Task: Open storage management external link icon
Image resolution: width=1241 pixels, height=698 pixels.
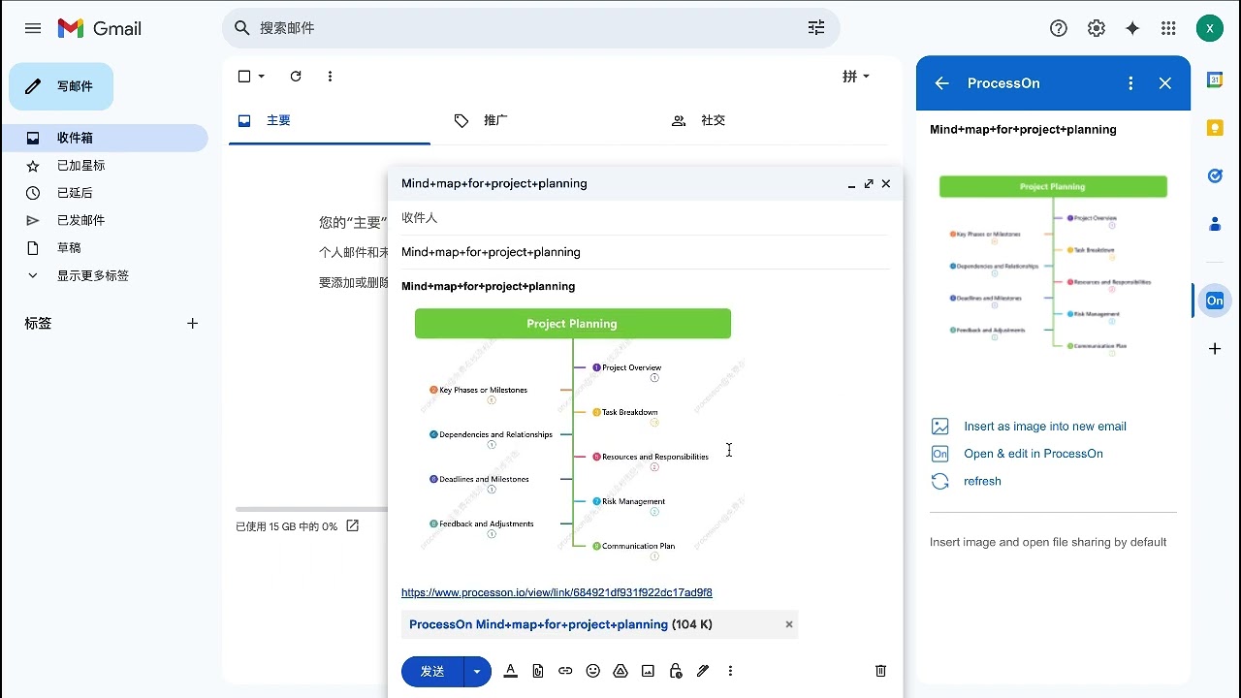Action: 352,526
